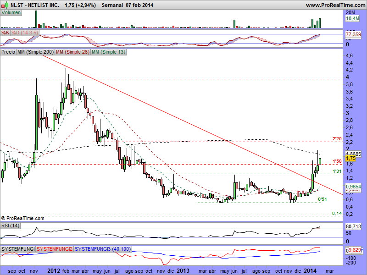The width and height of the screenshot is (367, 275).
Task: Click the 2013 year label on time axis
Action: tap(183, 270)
